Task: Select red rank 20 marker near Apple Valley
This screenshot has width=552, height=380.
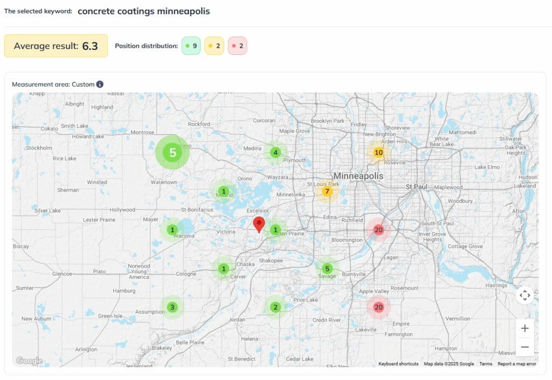Action: [x=378, y=307]
